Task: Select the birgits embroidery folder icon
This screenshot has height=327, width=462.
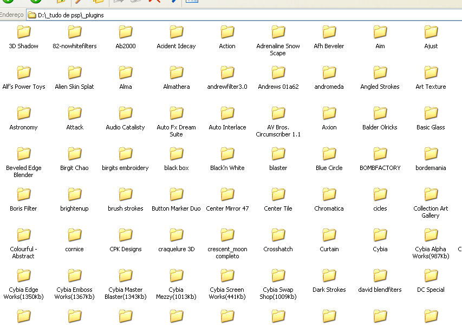Action: click(126, 154)
